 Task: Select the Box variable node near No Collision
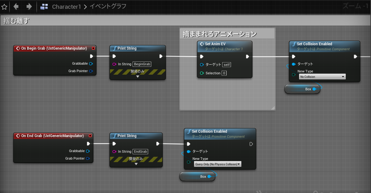[x=302, y=89]
